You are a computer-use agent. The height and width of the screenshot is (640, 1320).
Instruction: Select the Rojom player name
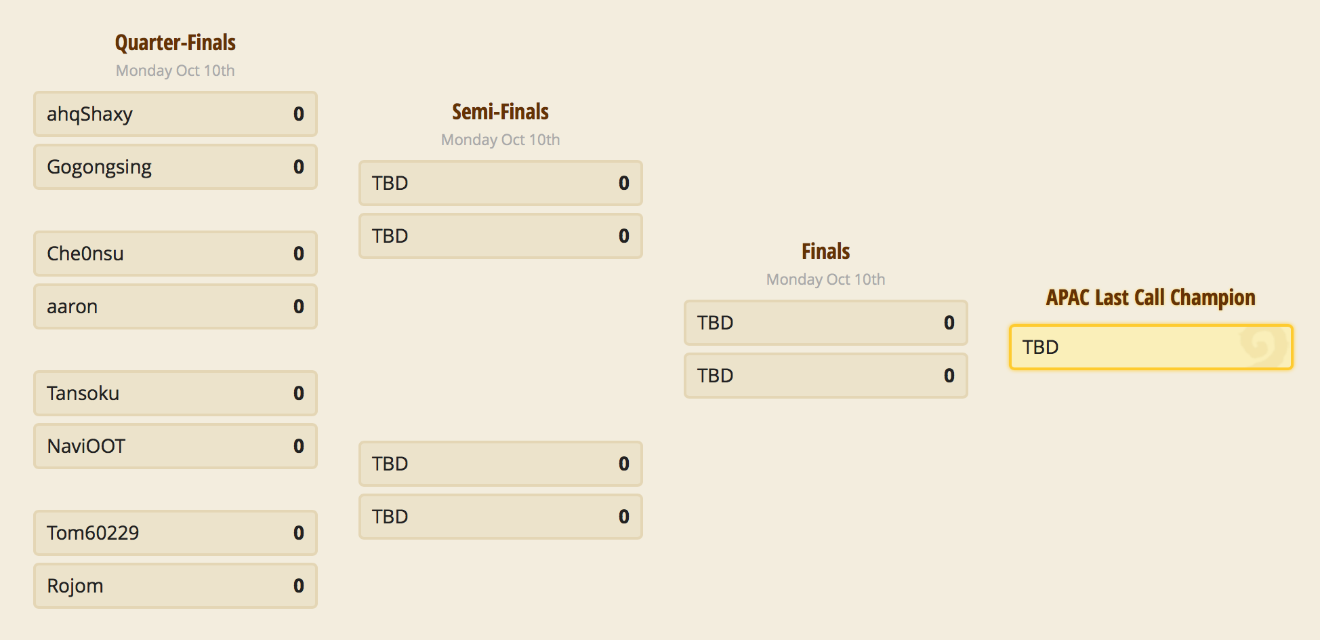point(75,586)
